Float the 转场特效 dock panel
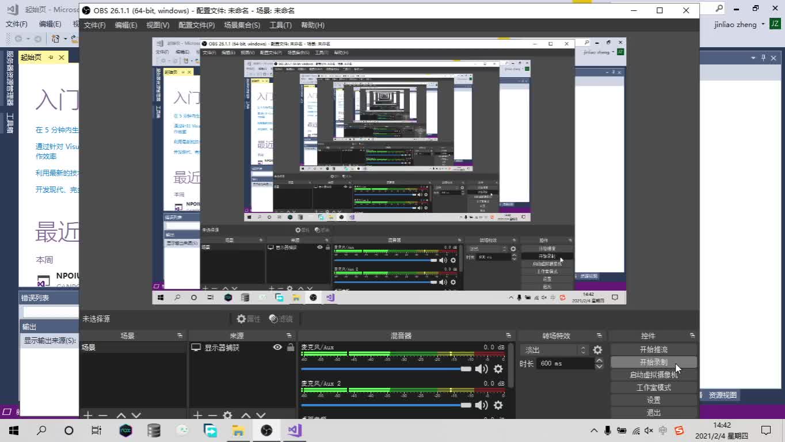The image size is (785, 442). pos(599,336)
